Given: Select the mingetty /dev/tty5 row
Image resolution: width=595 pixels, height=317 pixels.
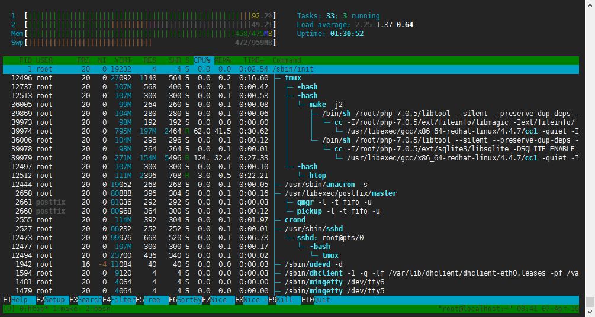Looking at the screenshot, I should point(291,291).
